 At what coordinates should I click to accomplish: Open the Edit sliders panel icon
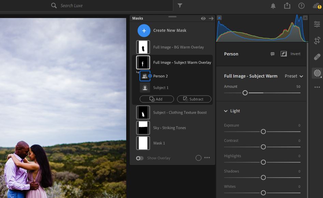[317, 24]
